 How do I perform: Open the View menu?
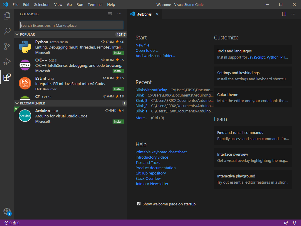click(58, 5)
